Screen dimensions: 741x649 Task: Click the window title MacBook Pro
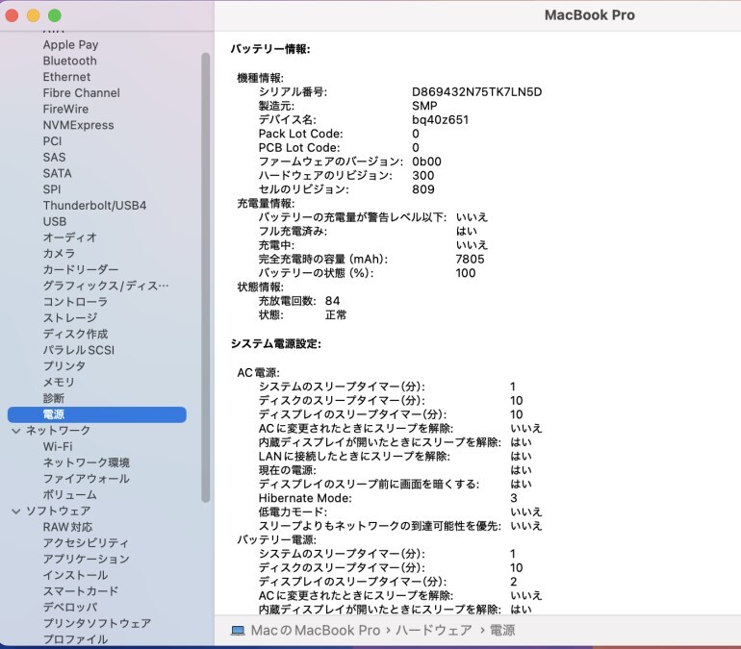pos(589,15)
